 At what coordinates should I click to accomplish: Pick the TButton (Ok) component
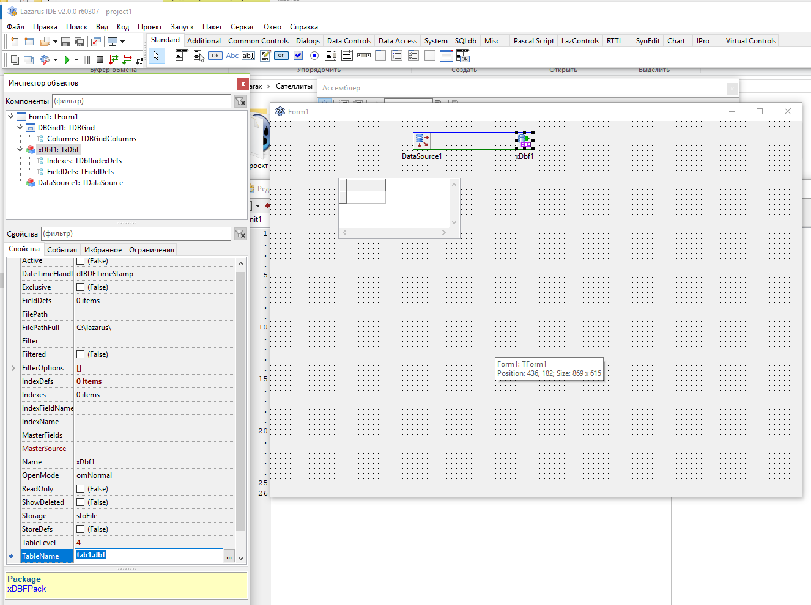(x=215, y=56)
